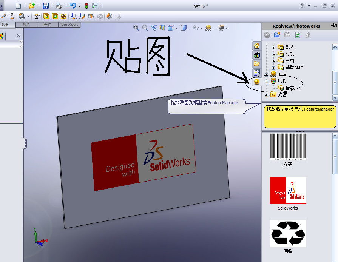
Task: Click the sketched bend tool icon
Action: pos(12,16)
